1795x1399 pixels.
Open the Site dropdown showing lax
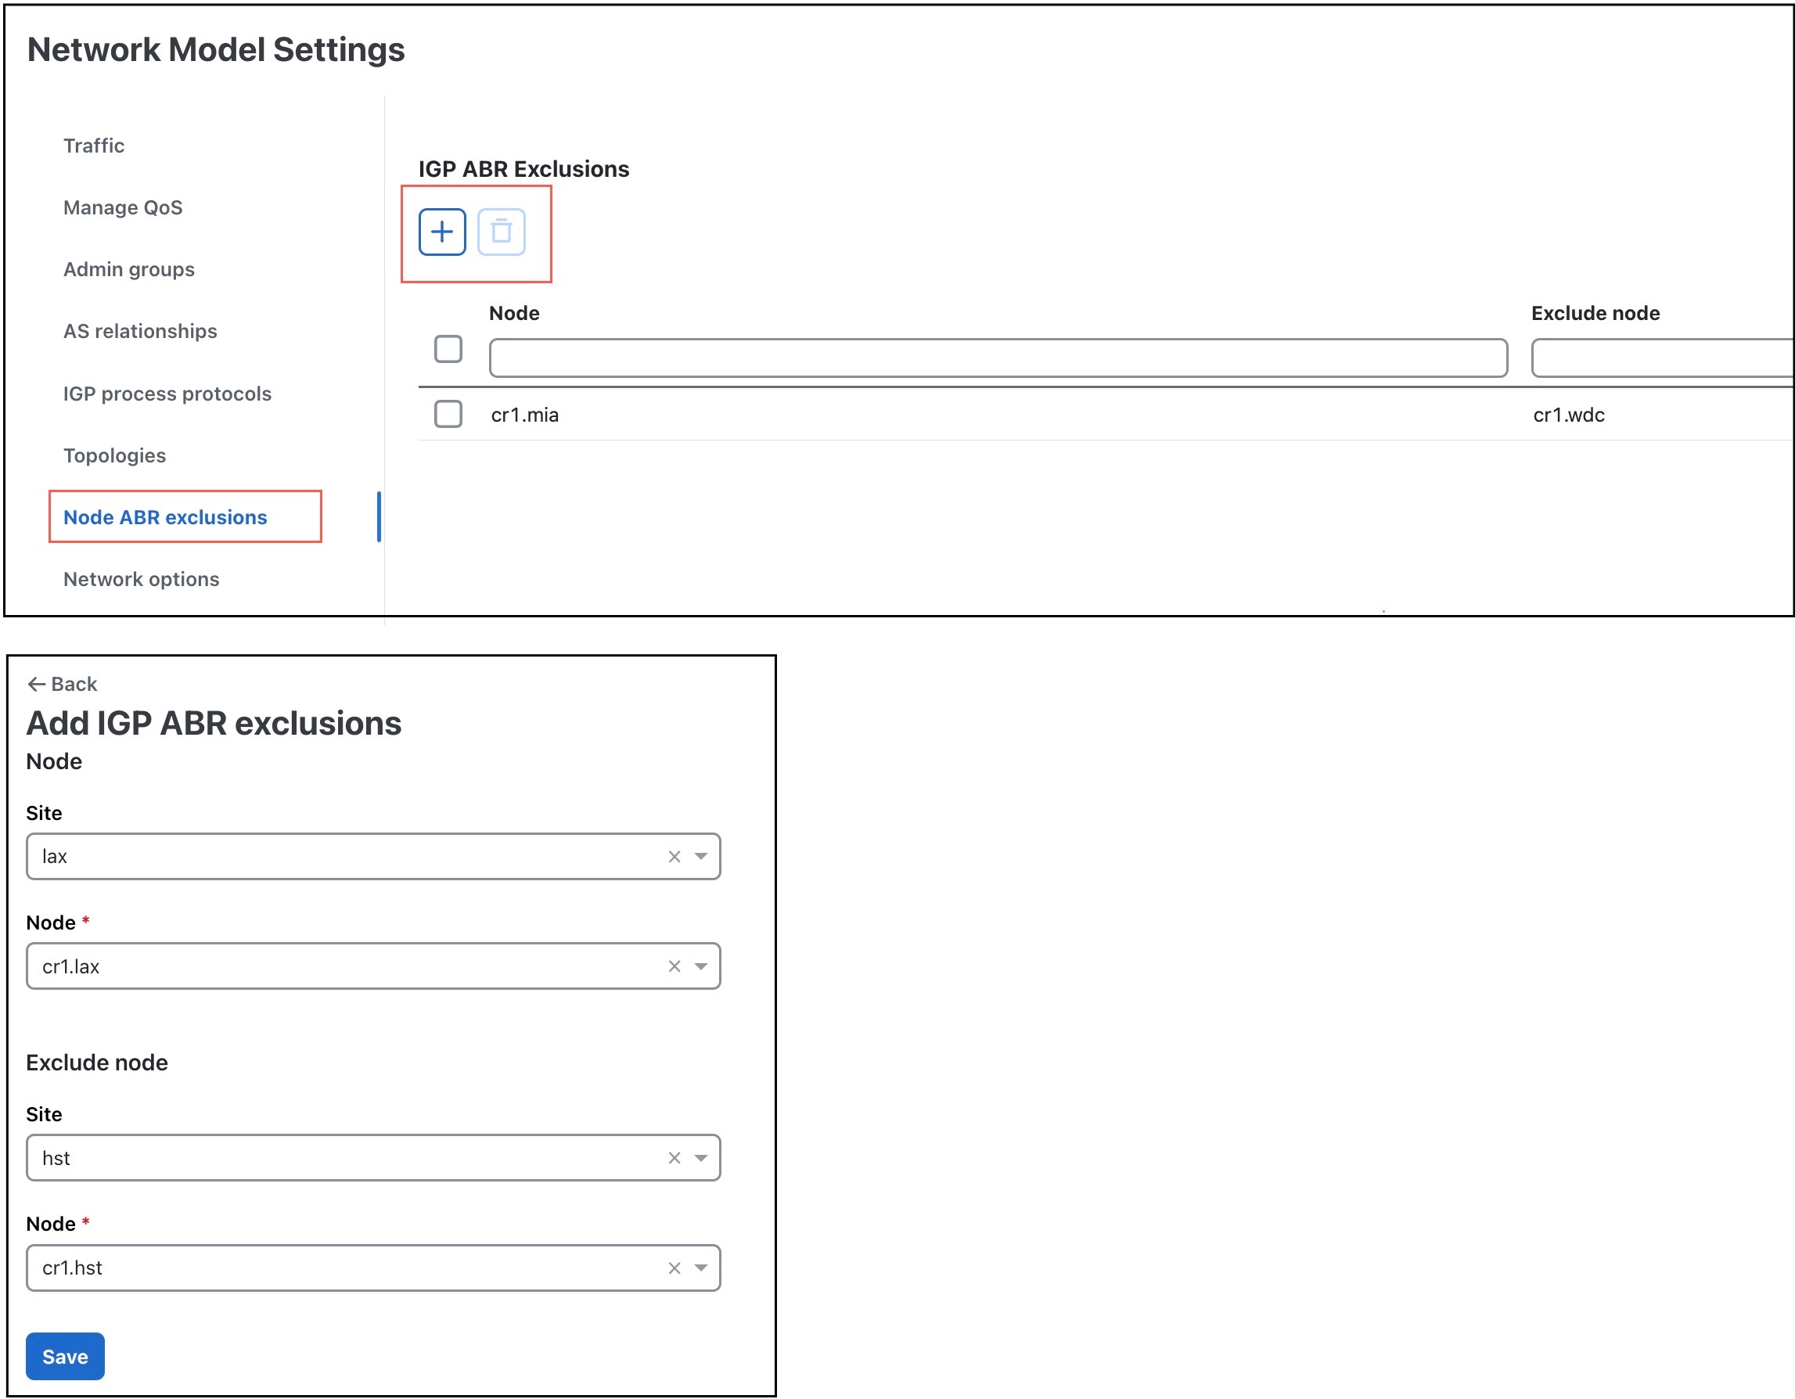700,856
